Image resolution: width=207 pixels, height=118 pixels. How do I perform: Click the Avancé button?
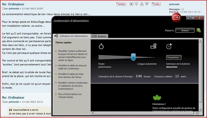click(x=185, y=30)
